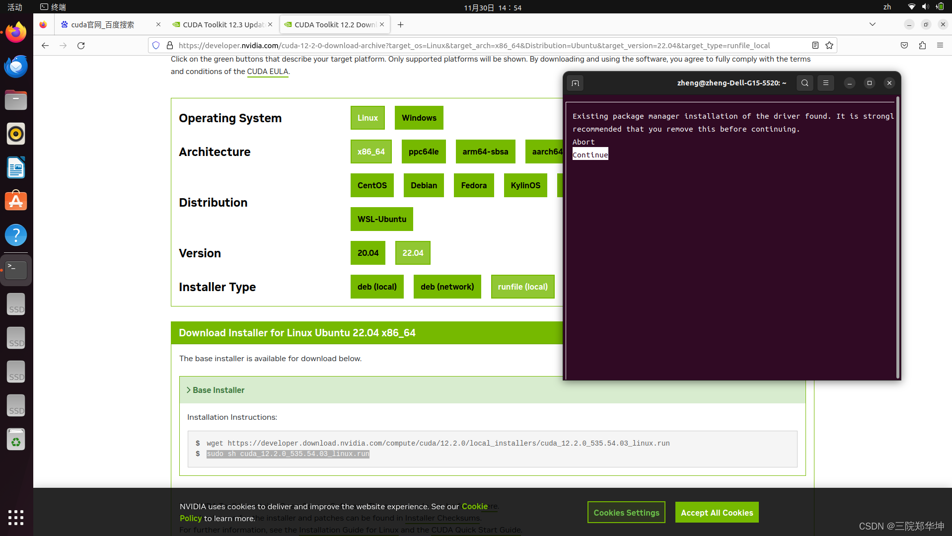Click the wget command line text
Screen dimensions: 952x536
438,444
